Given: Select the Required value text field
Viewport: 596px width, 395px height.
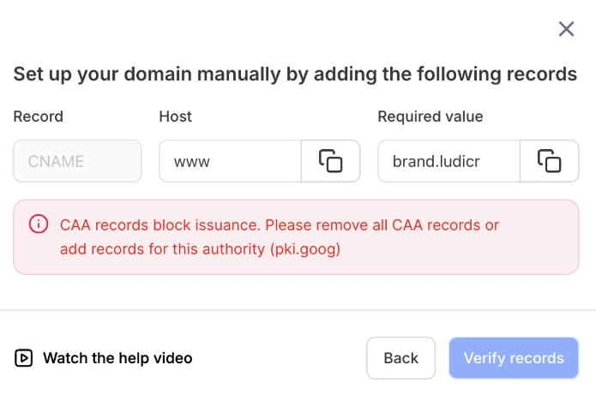Looking at the screenshot, I should [x=449, y=161].
